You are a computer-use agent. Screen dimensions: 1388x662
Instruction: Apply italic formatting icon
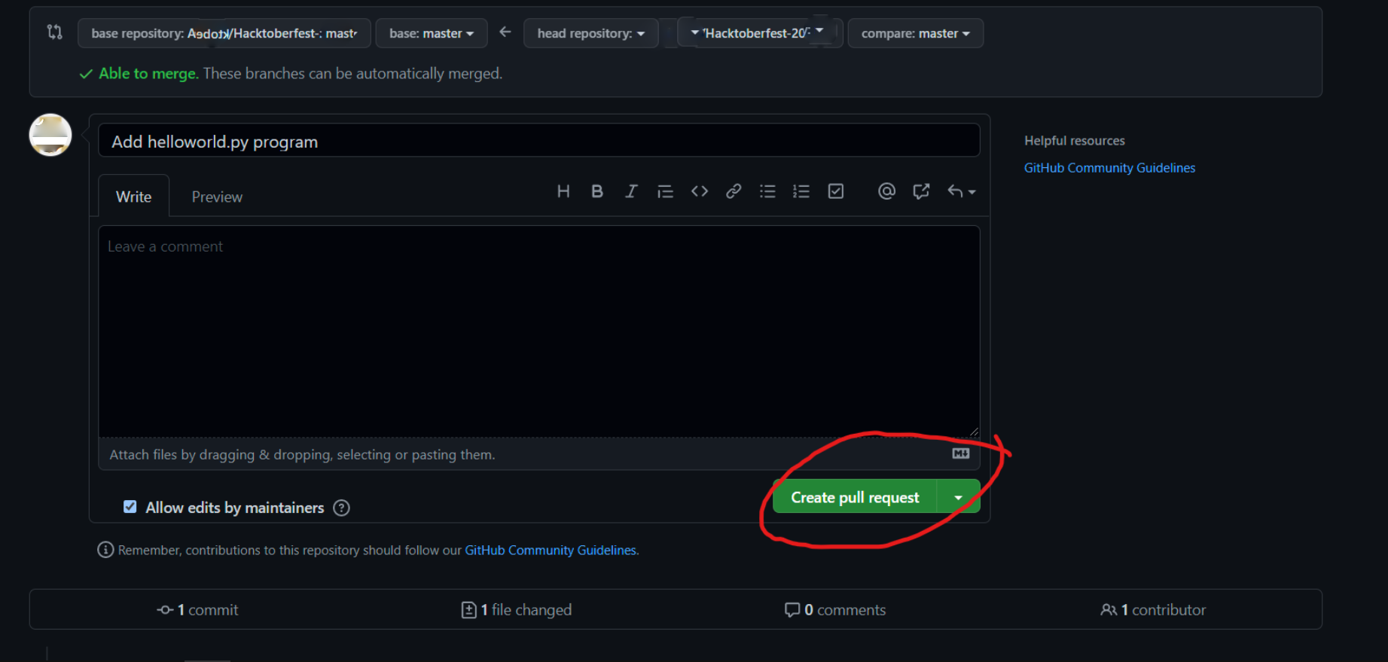coord(631,191)
